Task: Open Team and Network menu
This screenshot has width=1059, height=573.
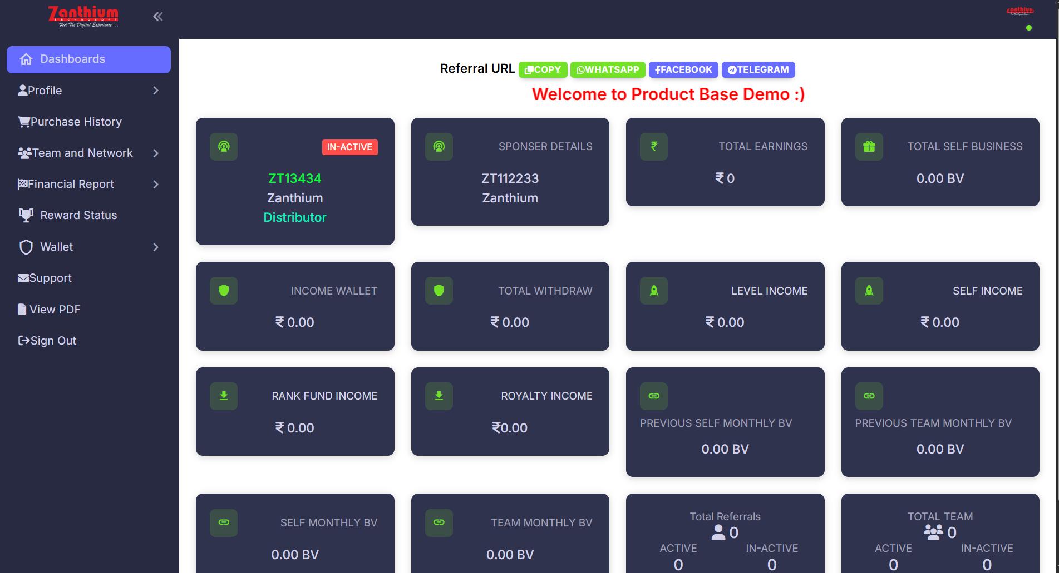Action: (x=88, y=153)
